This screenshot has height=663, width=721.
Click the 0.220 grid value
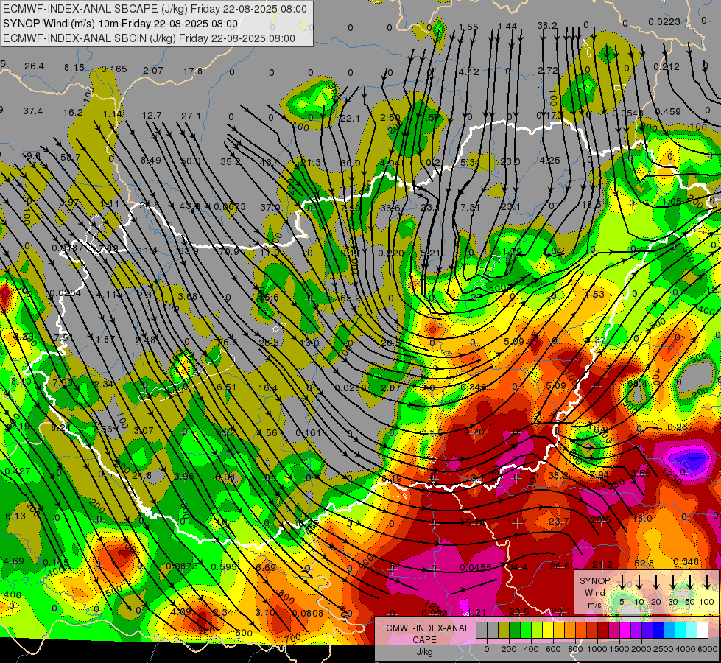pyautogui.click(x=391, y=253)
